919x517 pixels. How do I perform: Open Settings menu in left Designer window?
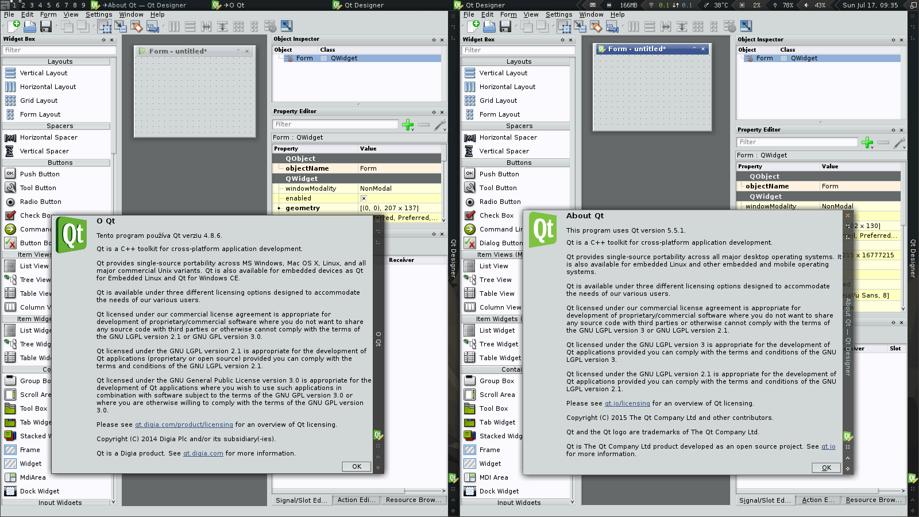pyautogui.click(x=99, y=14)
